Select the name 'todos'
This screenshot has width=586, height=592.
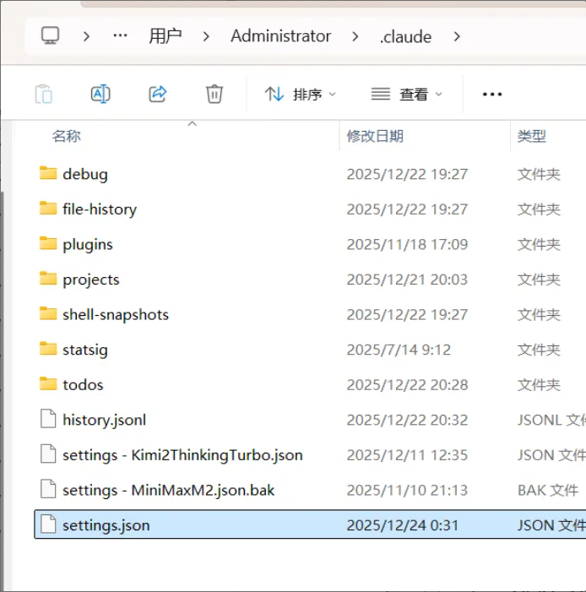click(83, 385)
